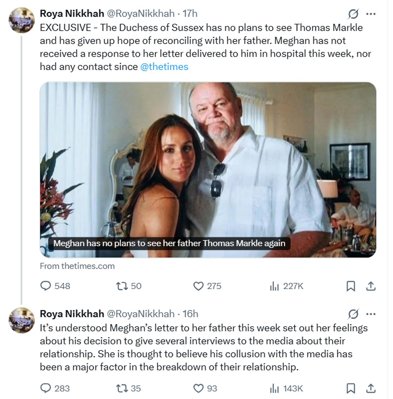Share the second tweet
Screen dimensions: 393x399
[370, 389]
